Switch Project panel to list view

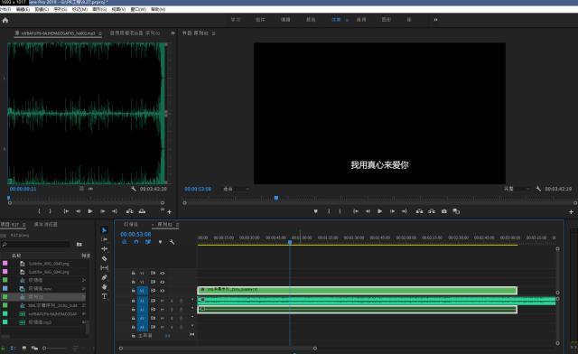pos(14,348)
